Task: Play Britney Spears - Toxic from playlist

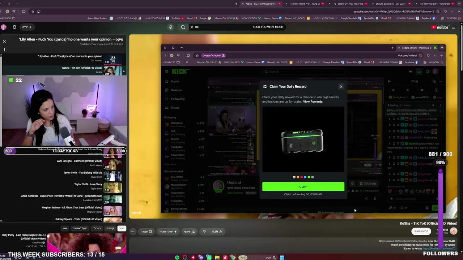Action: 64,220
